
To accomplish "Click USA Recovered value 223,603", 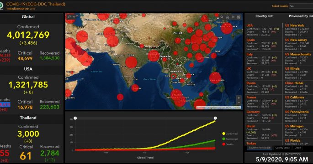I will click(49, 107).
